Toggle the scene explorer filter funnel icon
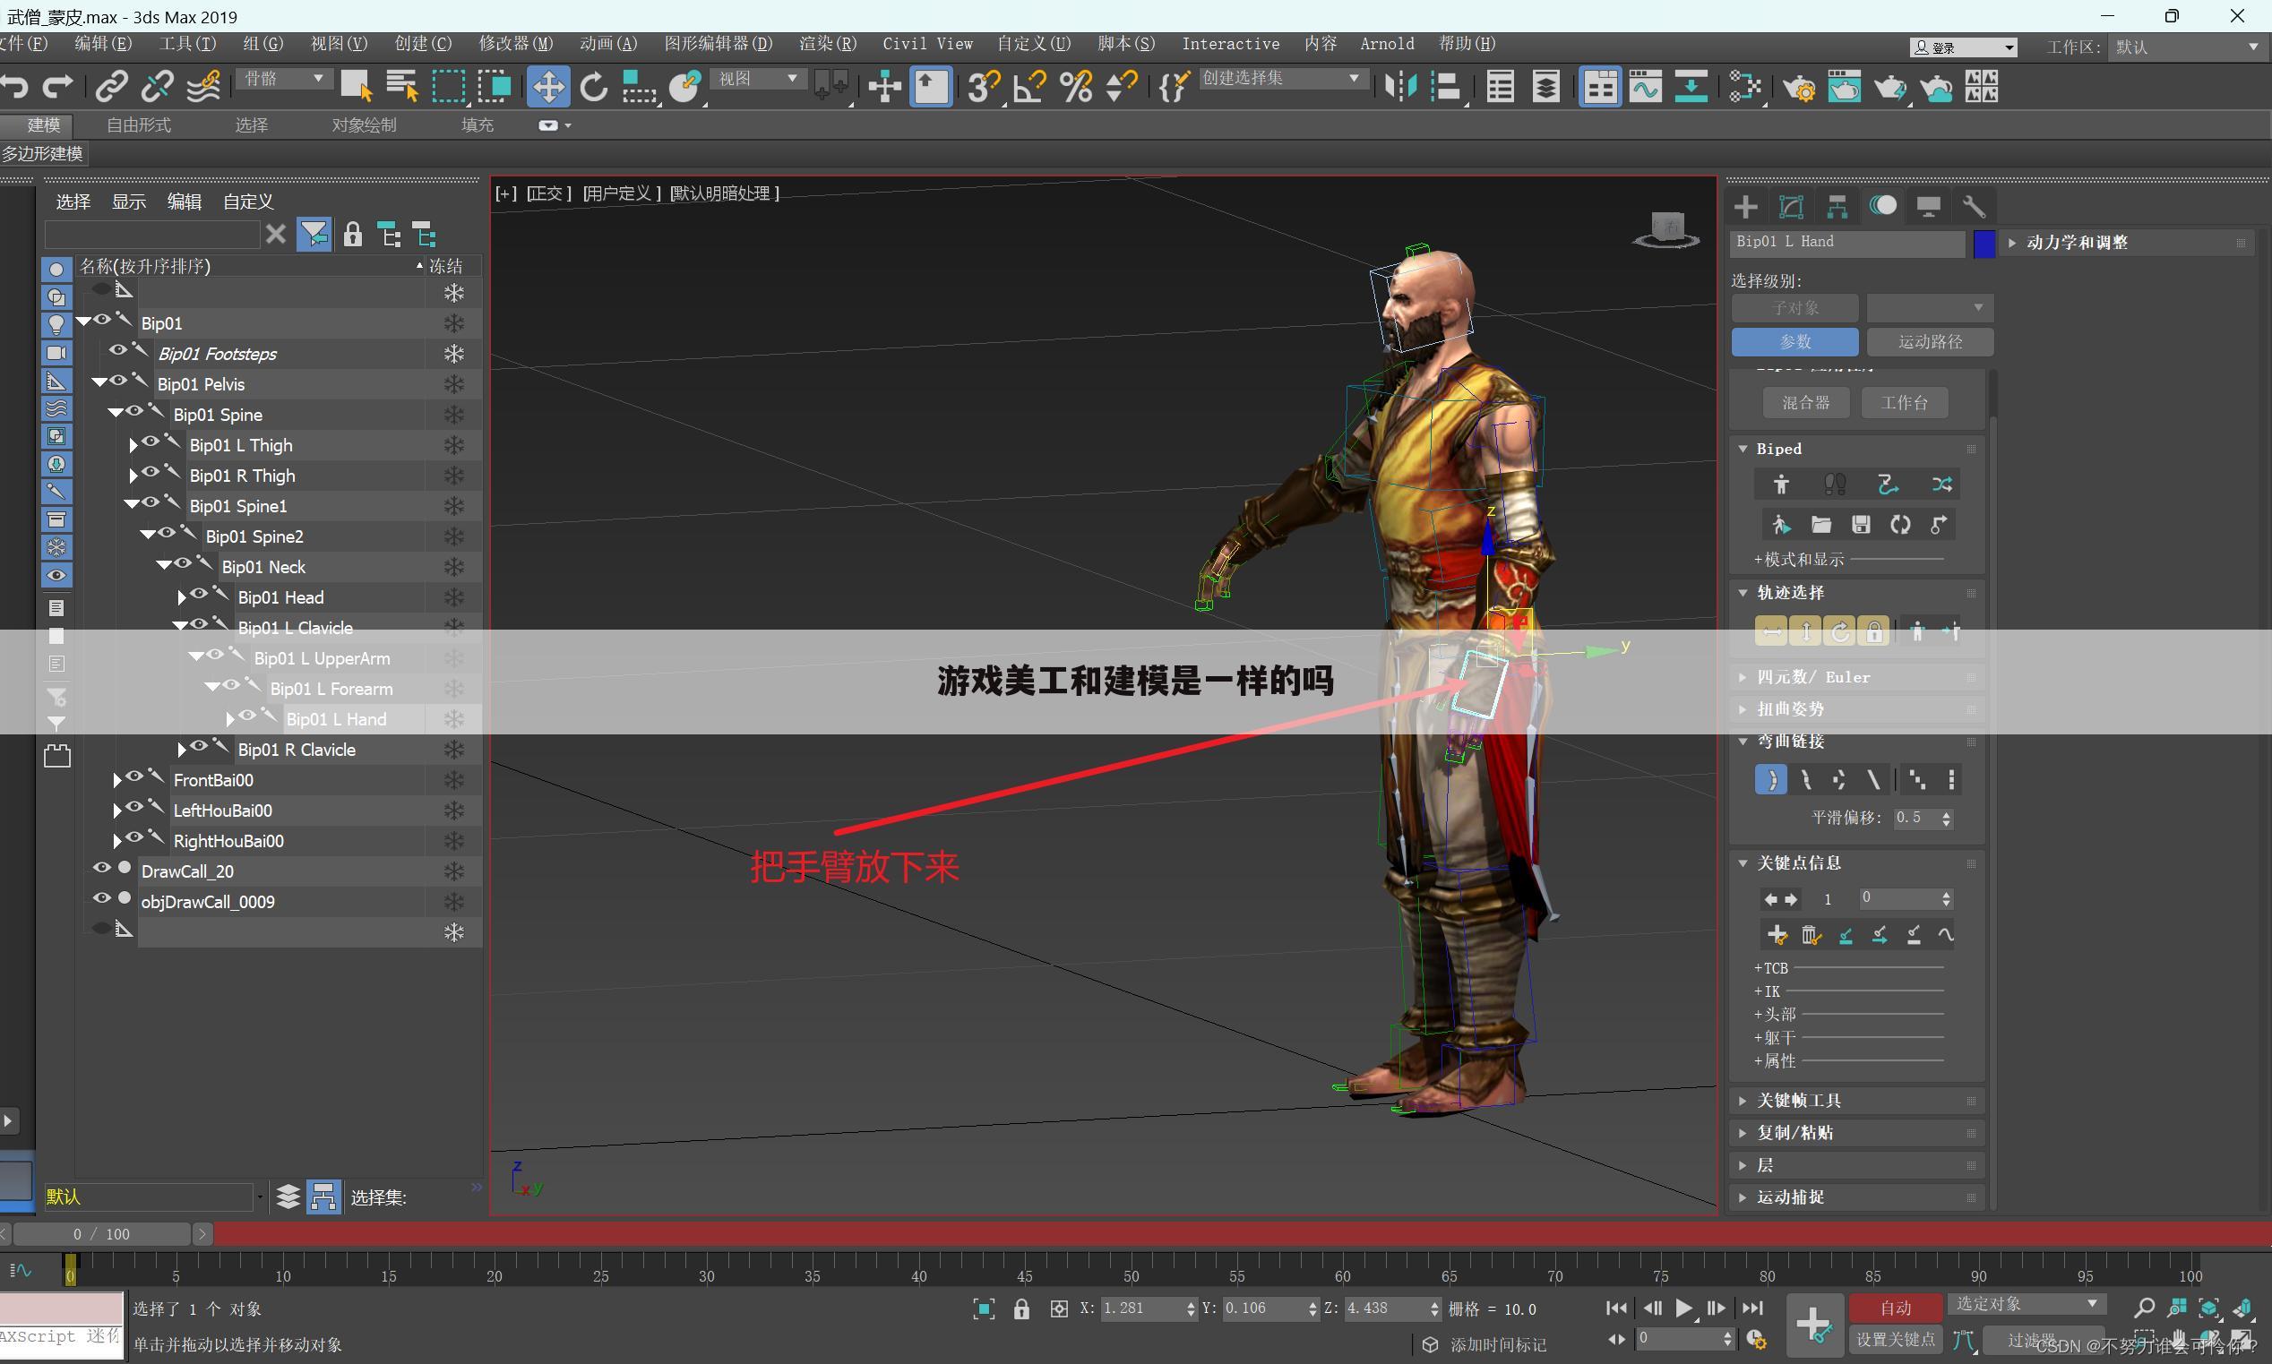The height and width of the screenshot is (1364, 2272). [x=314, y=236]
